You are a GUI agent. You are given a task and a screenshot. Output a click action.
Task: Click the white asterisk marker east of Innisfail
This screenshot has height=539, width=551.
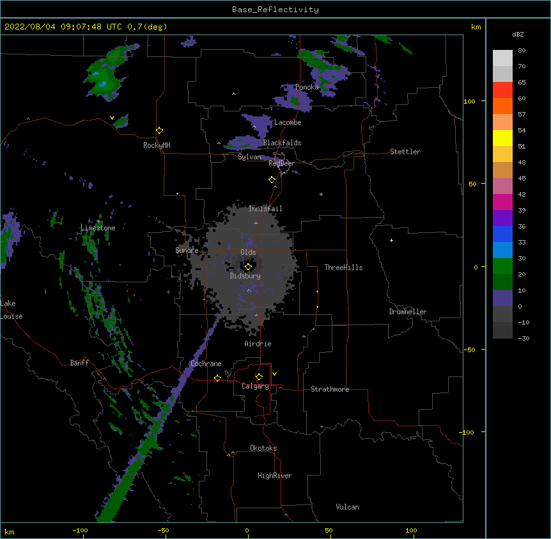[321, 194]
